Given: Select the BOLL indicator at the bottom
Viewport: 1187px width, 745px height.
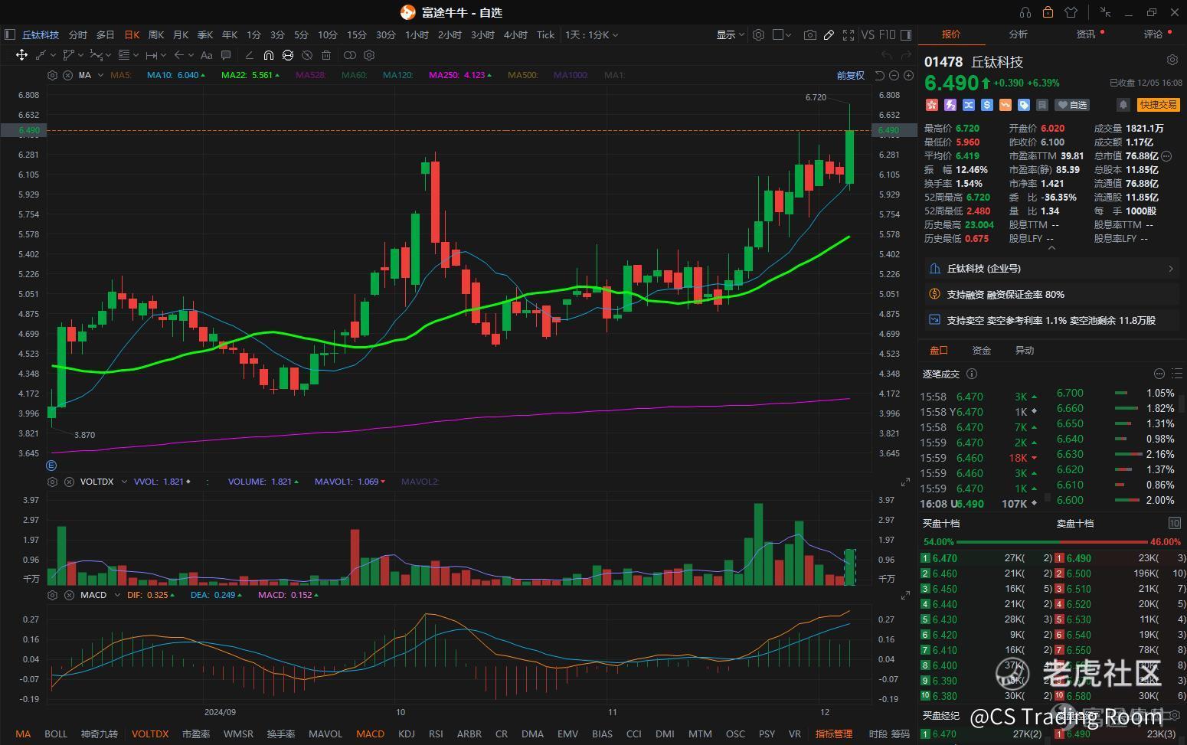Looking at the screenshot, I should (x=56, y=734).
